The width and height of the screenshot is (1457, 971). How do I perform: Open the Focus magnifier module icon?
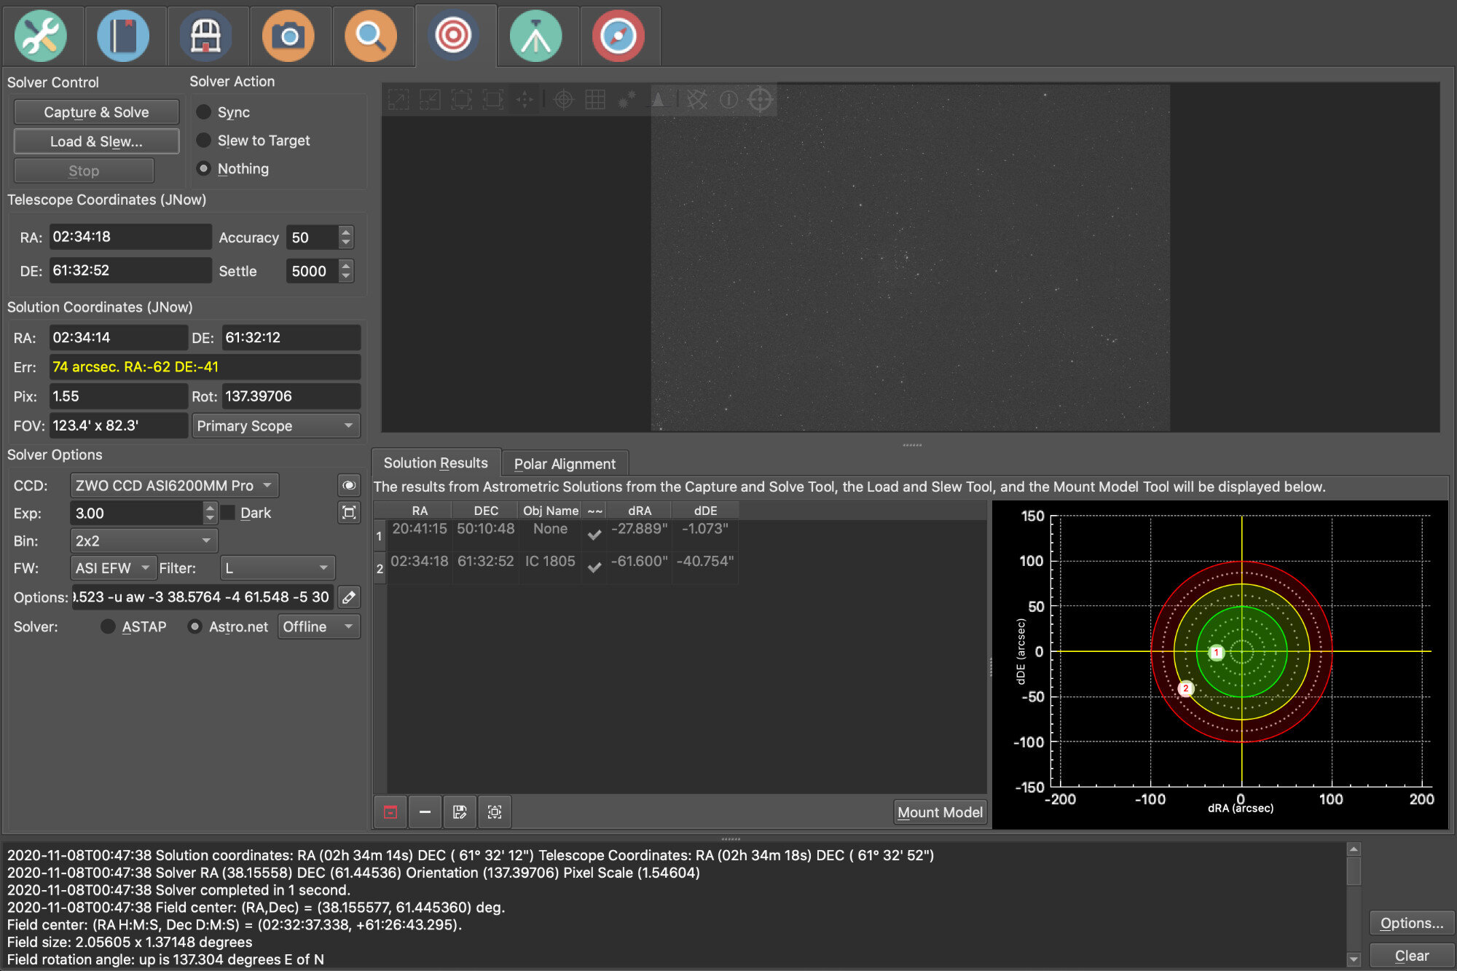[371, 36]
